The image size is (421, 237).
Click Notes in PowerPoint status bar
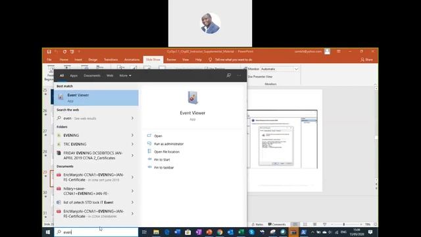(x=257, y=224)
